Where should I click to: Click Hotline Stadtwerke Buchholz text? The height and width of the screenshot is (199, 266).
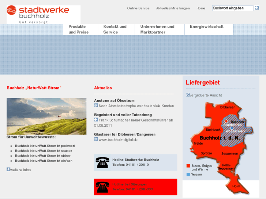coord(136,160)
